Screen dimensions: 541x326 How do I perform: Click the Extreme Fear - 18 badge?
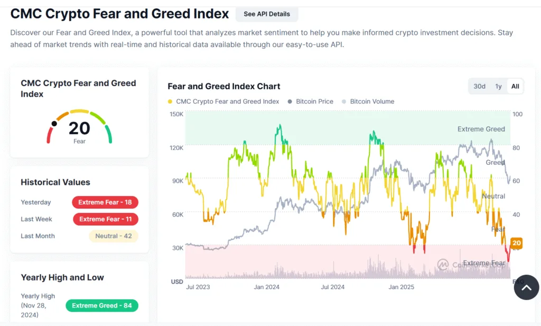pyautogui.click(x=105, y=202)
